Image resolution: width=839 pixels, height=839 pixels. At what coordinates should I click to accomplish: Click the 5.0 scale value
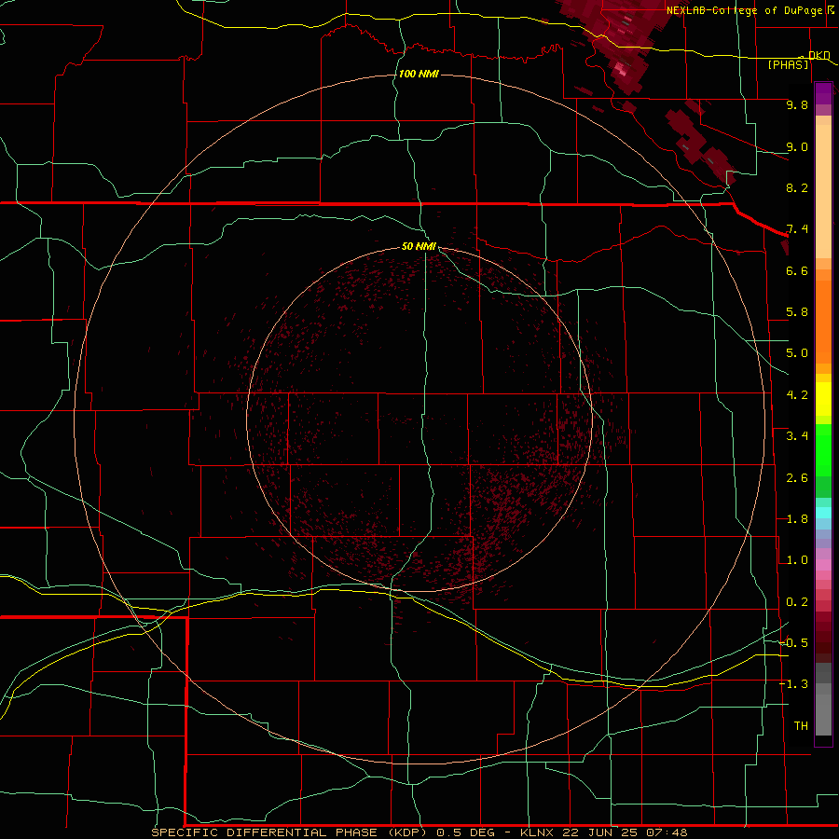tap(797, 353)
